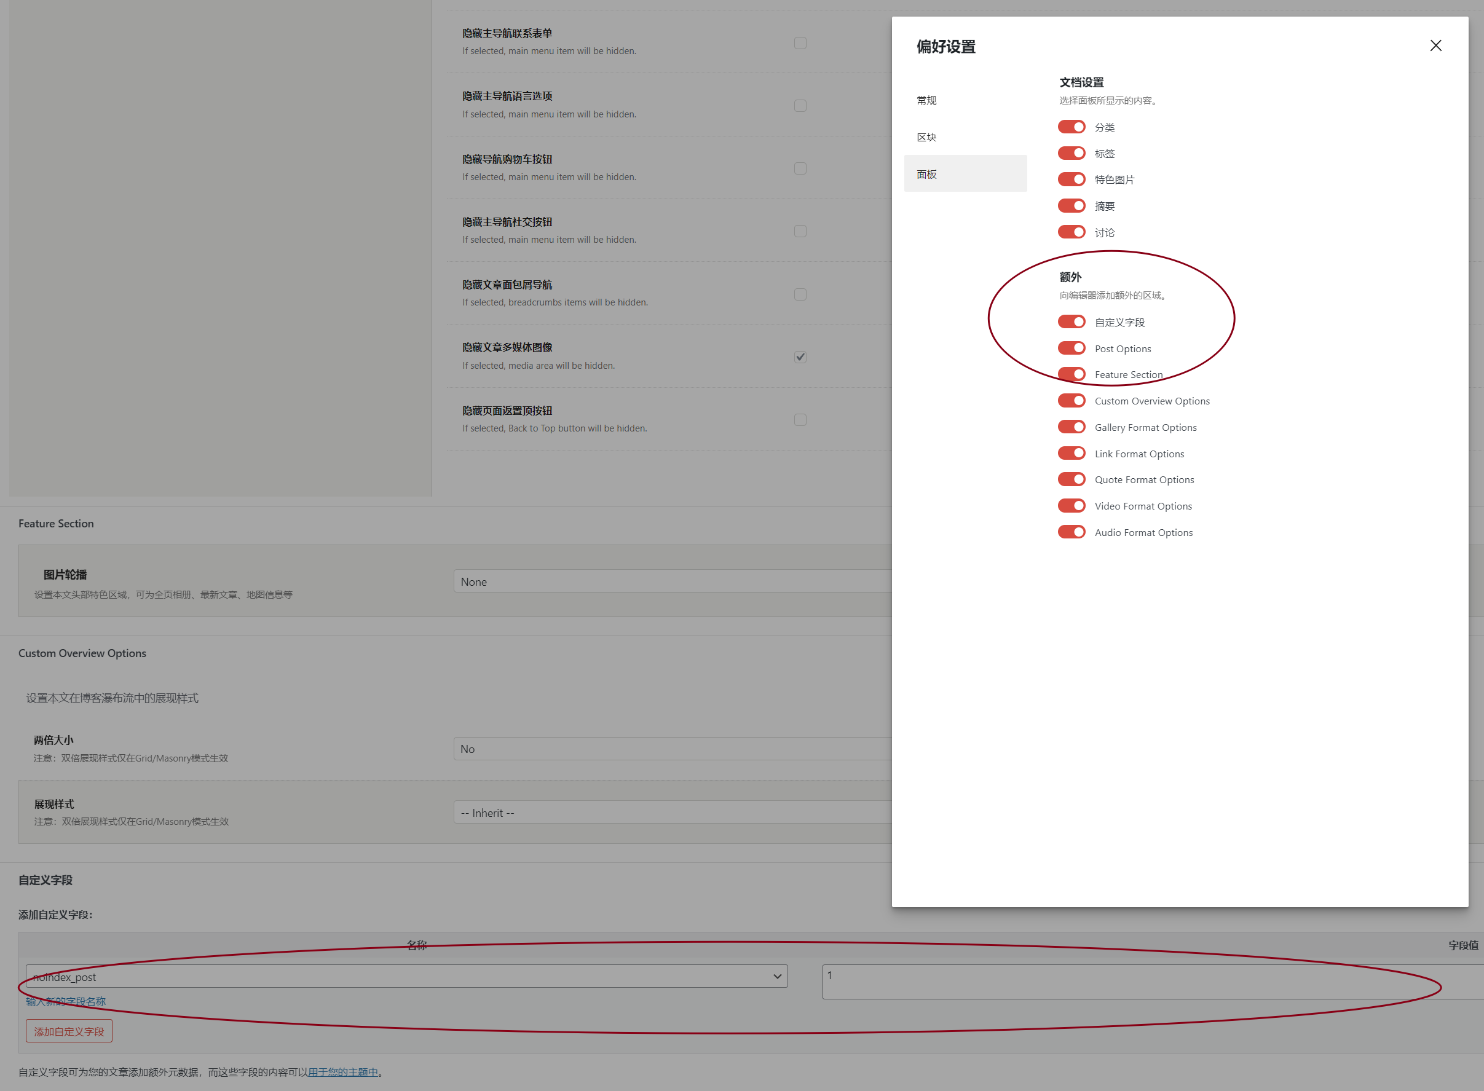
Task: Click the 添加自定义字段 button
Action: (69, 1031)
